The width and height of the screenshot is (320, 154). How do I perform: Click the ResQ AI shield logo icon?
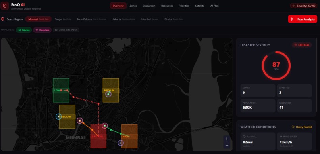click(x=4, y=6)
